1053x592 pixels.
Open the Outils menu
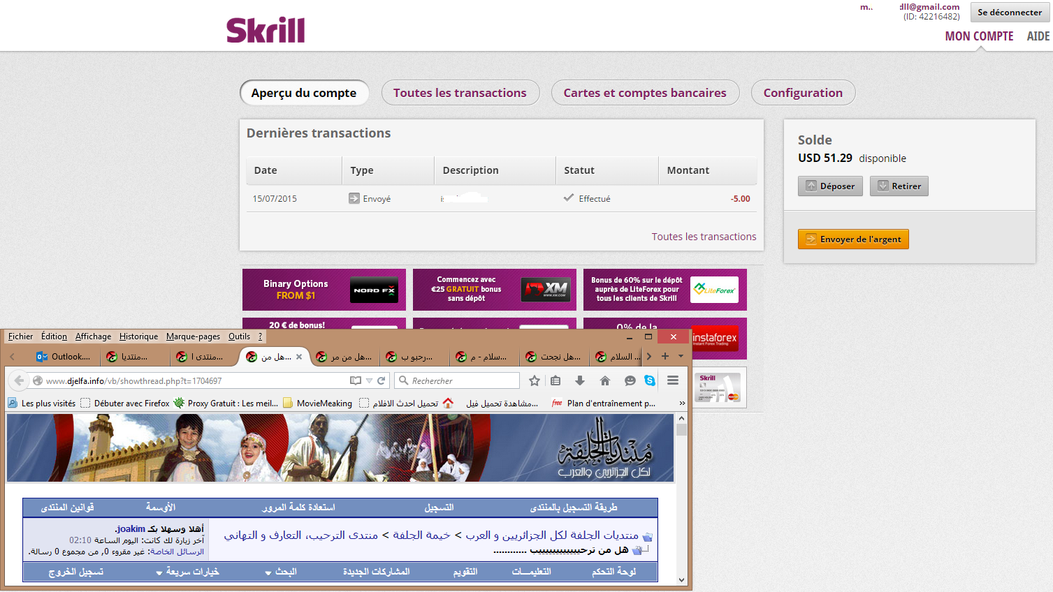[x=239, y=336]
